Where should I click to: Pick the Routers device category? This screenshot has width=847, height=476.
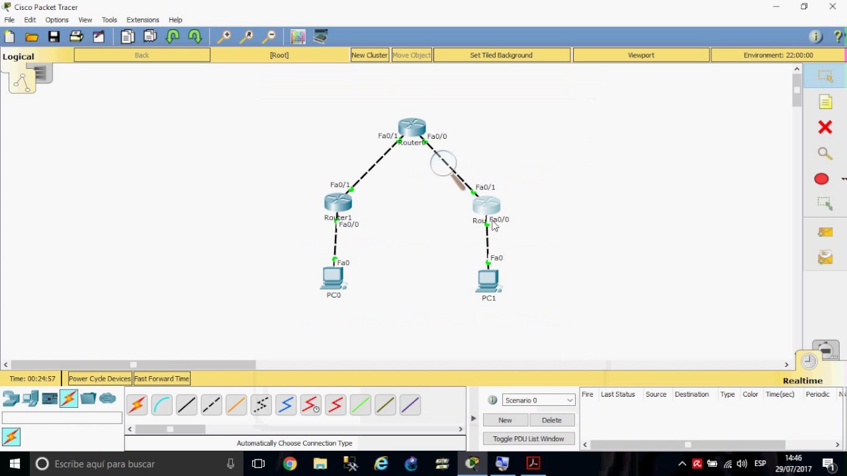coord(11,399)
